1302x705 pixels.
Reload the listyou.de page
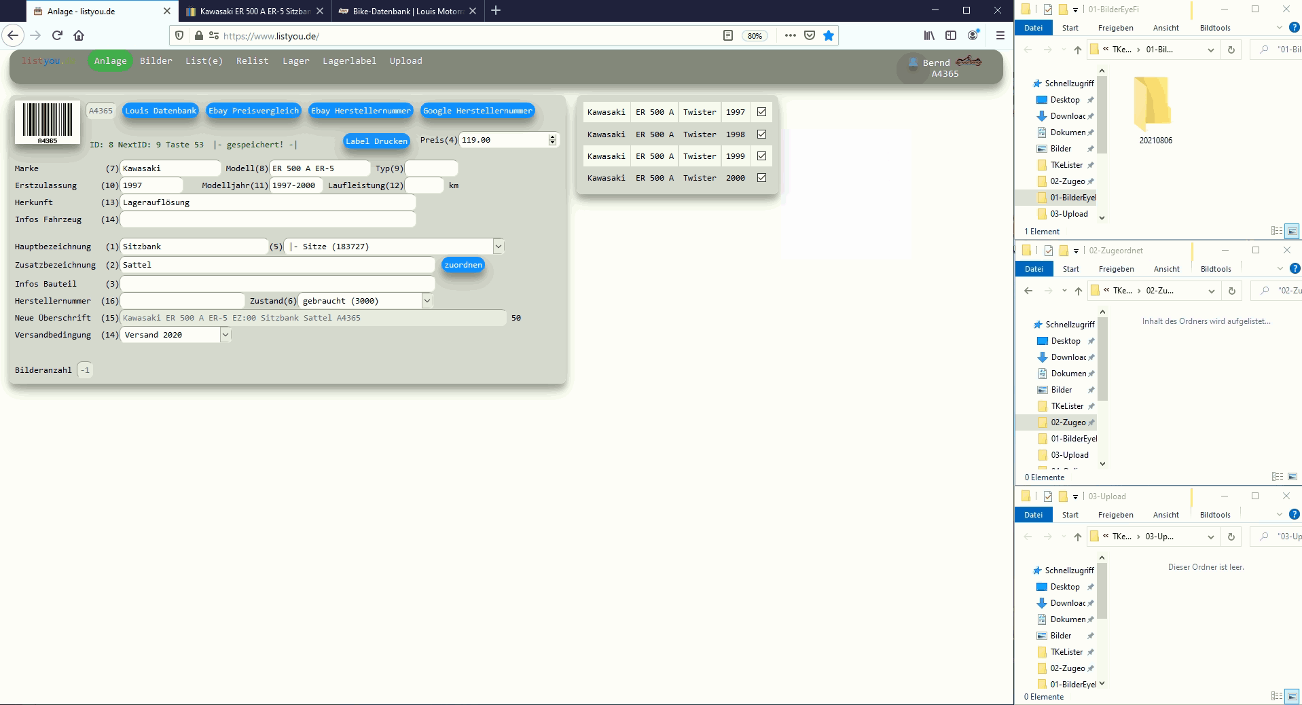(x=57, y=35)
